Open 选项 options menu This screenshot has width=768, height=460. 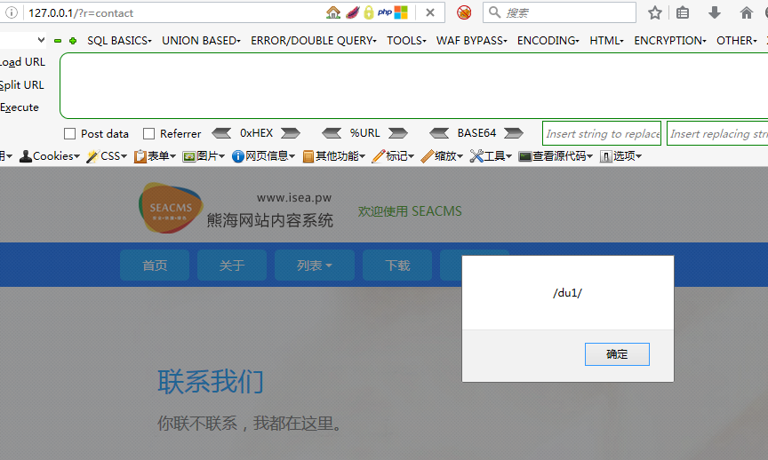[x=620, y=156]
